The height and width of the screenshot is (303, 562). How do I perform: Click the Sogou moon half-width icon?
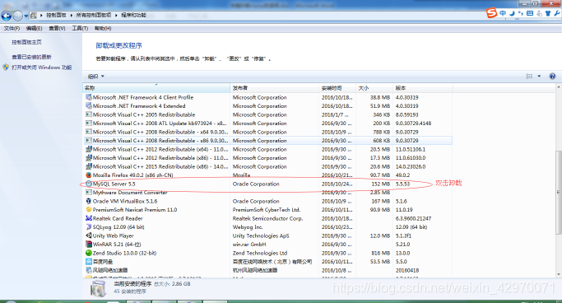point(512,13)
